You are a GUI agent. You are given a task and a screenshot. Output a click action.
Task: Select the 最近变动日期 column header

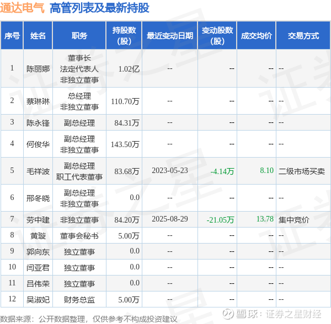point(170,36)
